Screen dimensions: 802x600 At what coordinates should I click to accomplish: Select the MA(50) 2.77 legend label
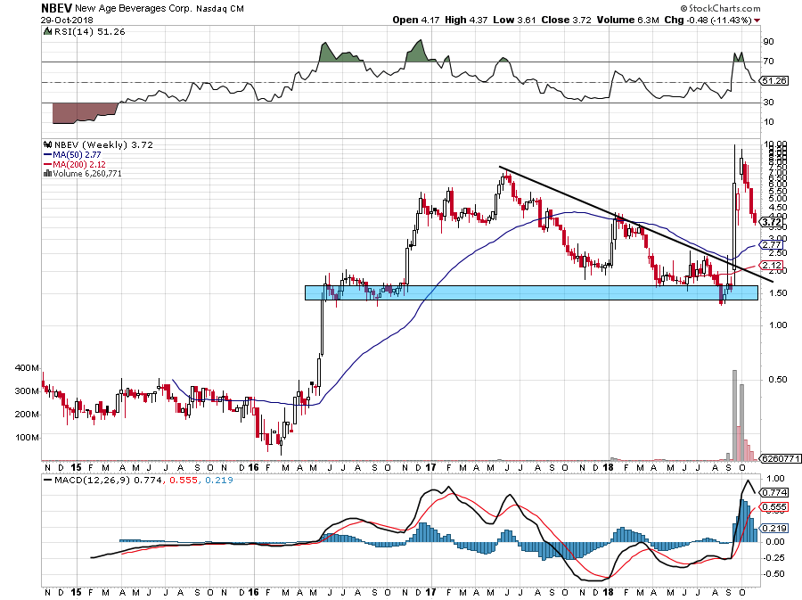77,154
